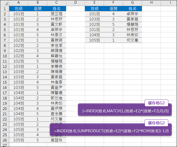Select cell with name 蔡靖德
Image resolution: width=177 pixels, height=147 pixels.
point(57,51)
